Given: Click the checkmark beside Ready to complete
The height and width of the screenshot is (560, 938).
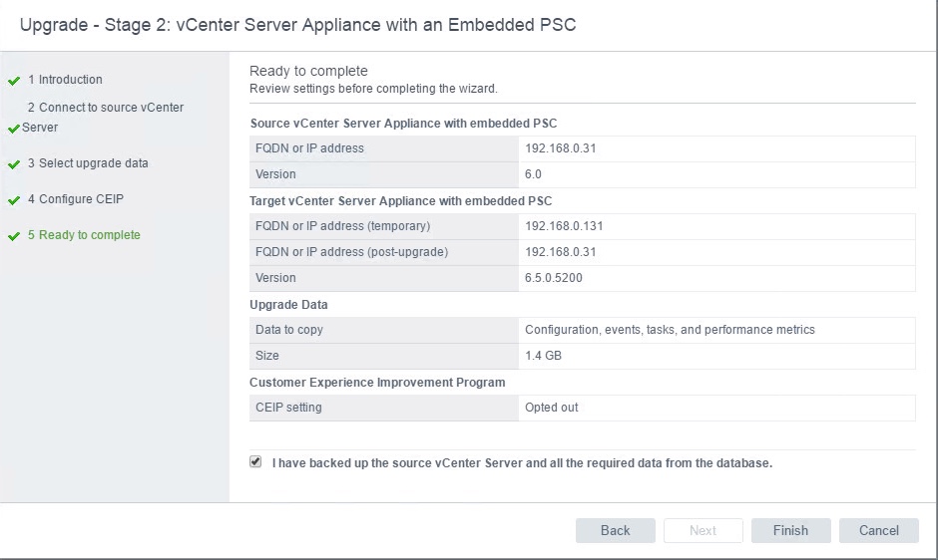Looking at the screenshot, I should click(14, 236).
